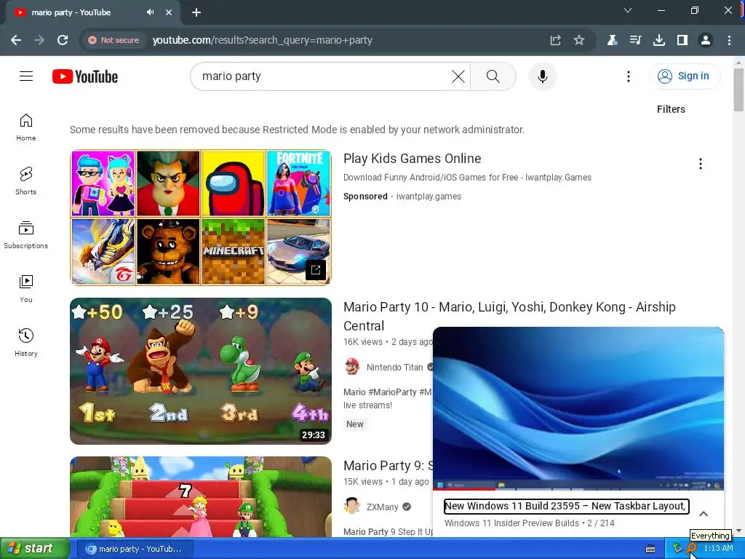Click the green tray icon left of Everything
This screenshot has width=745, height=559.
(x=677, y=549)
